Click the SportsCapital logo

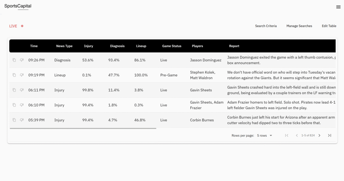(x=18, y=6)
